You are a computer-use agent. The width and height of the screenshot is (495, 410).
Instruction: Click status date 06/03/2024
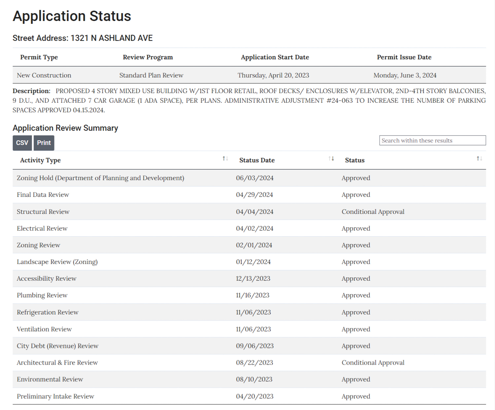254,178
